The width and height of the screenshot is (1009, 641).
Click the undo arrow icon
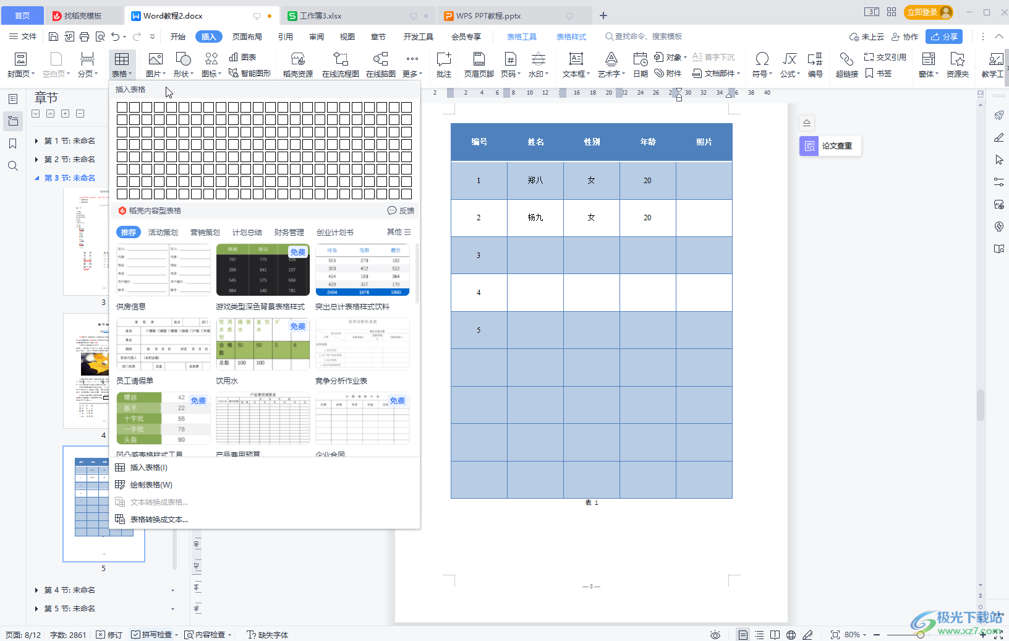115,37
